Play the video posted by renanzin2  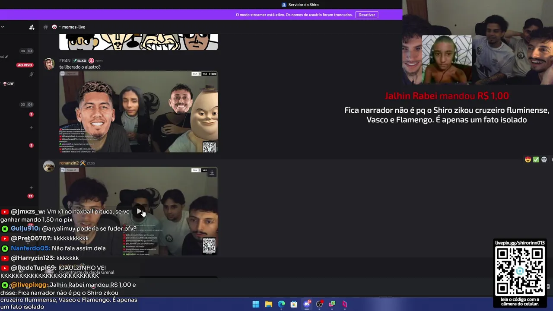139,211
